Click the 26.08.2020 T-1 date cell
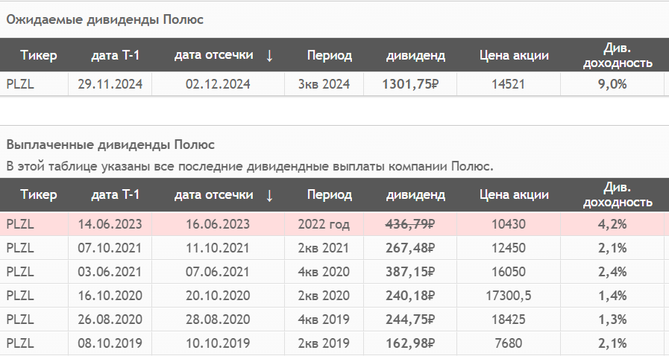 tap(110, 320)
